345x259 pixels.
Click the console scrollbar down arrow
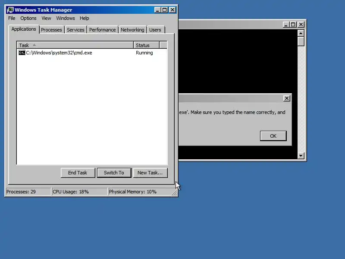click(x=301, y=156)
